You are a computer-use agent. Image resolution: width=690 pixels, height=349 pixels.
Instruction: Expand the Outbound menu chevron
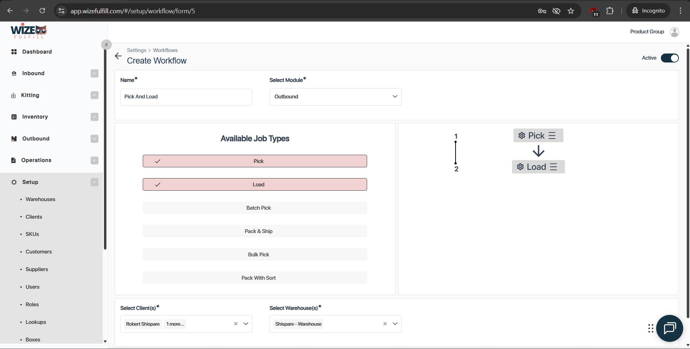click(95, 139)
